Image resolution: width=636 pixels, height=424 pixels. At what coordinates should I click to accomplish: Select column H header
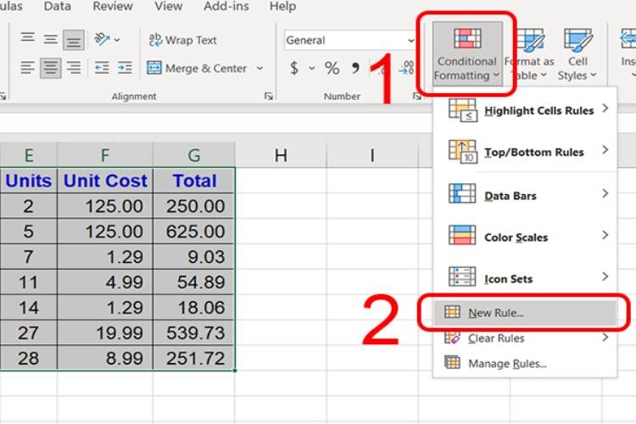(281, 155)
